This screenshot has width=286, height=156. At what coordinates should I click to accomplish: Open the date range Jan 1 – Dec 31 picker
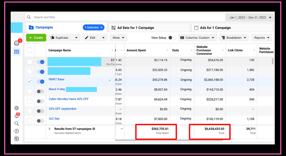250,18
